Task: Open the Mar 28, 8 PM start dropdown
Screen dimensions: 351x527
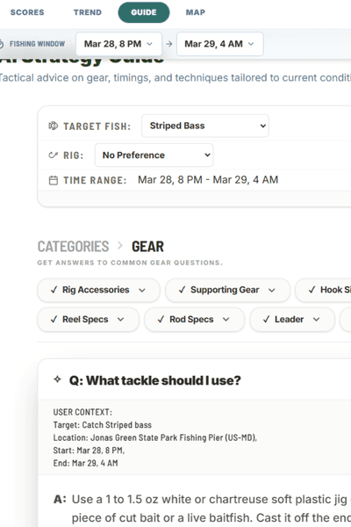Action: (x=118, y=44)
